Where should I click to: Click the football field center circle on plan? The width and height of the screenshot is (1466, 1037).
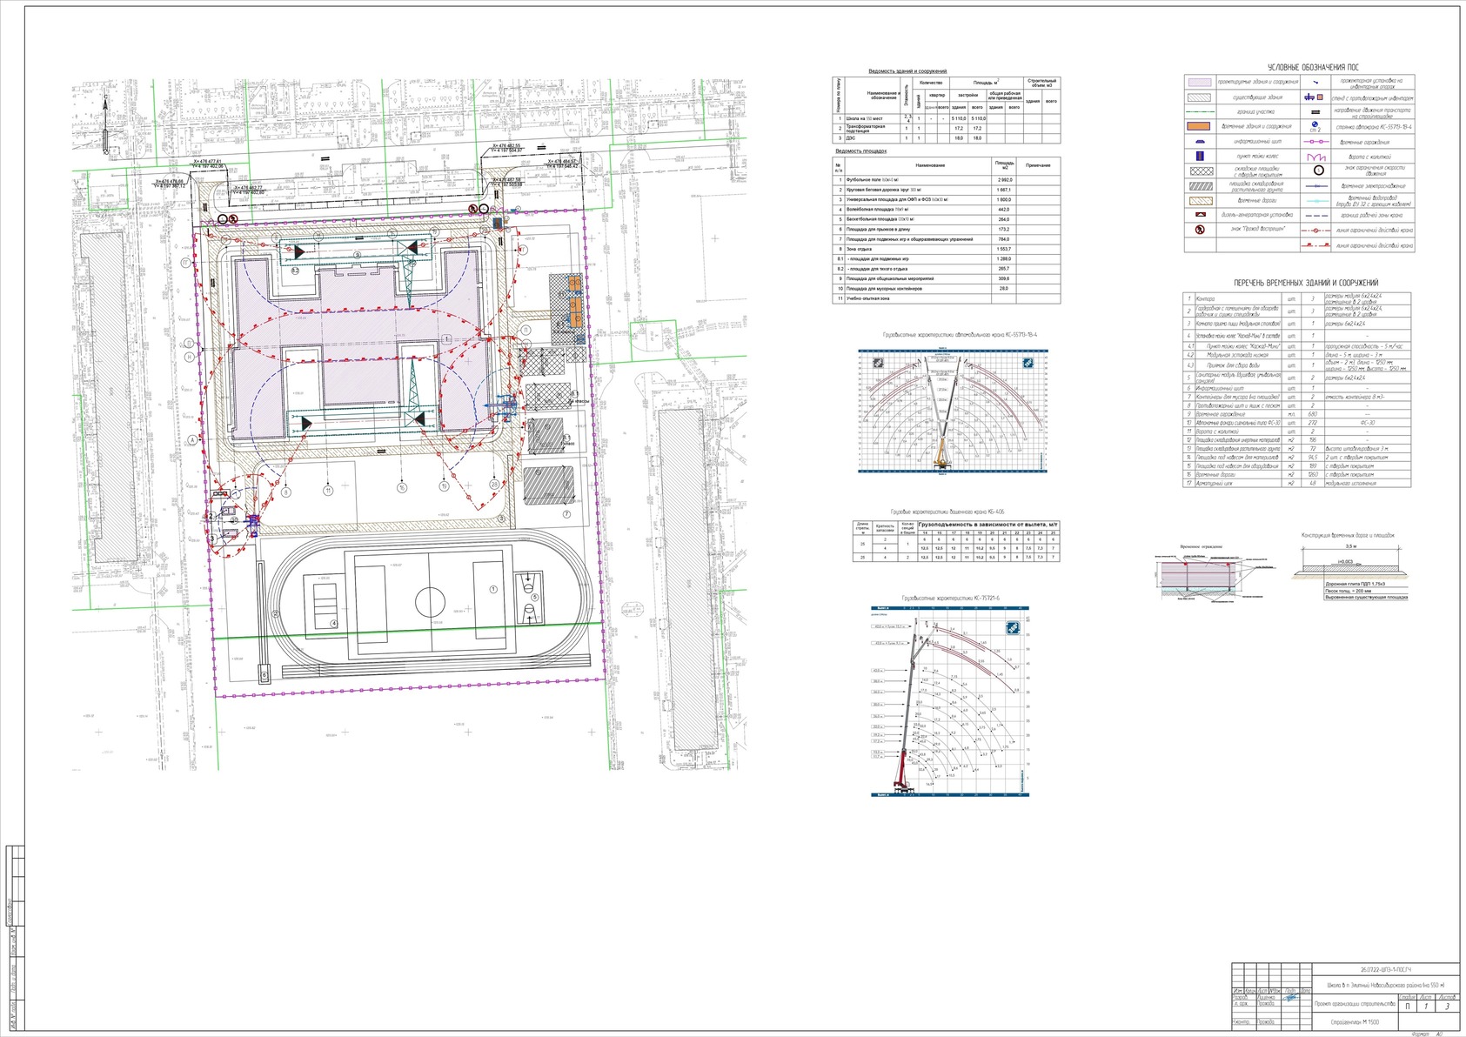(429, 601)
